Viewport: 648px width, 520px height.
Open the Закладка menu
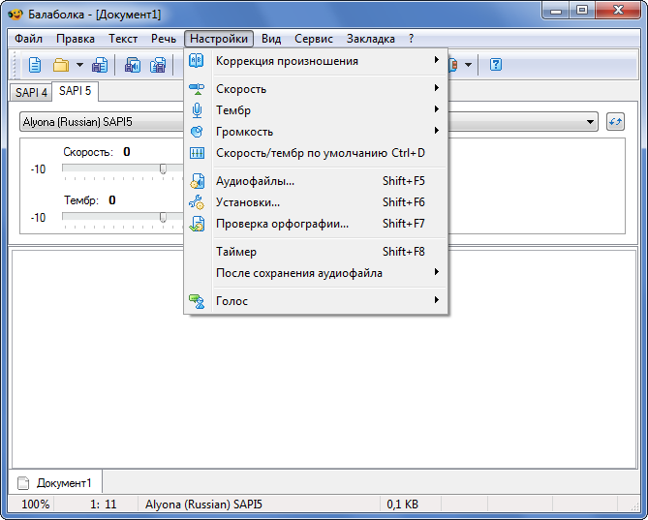click(x=371, y=39)
